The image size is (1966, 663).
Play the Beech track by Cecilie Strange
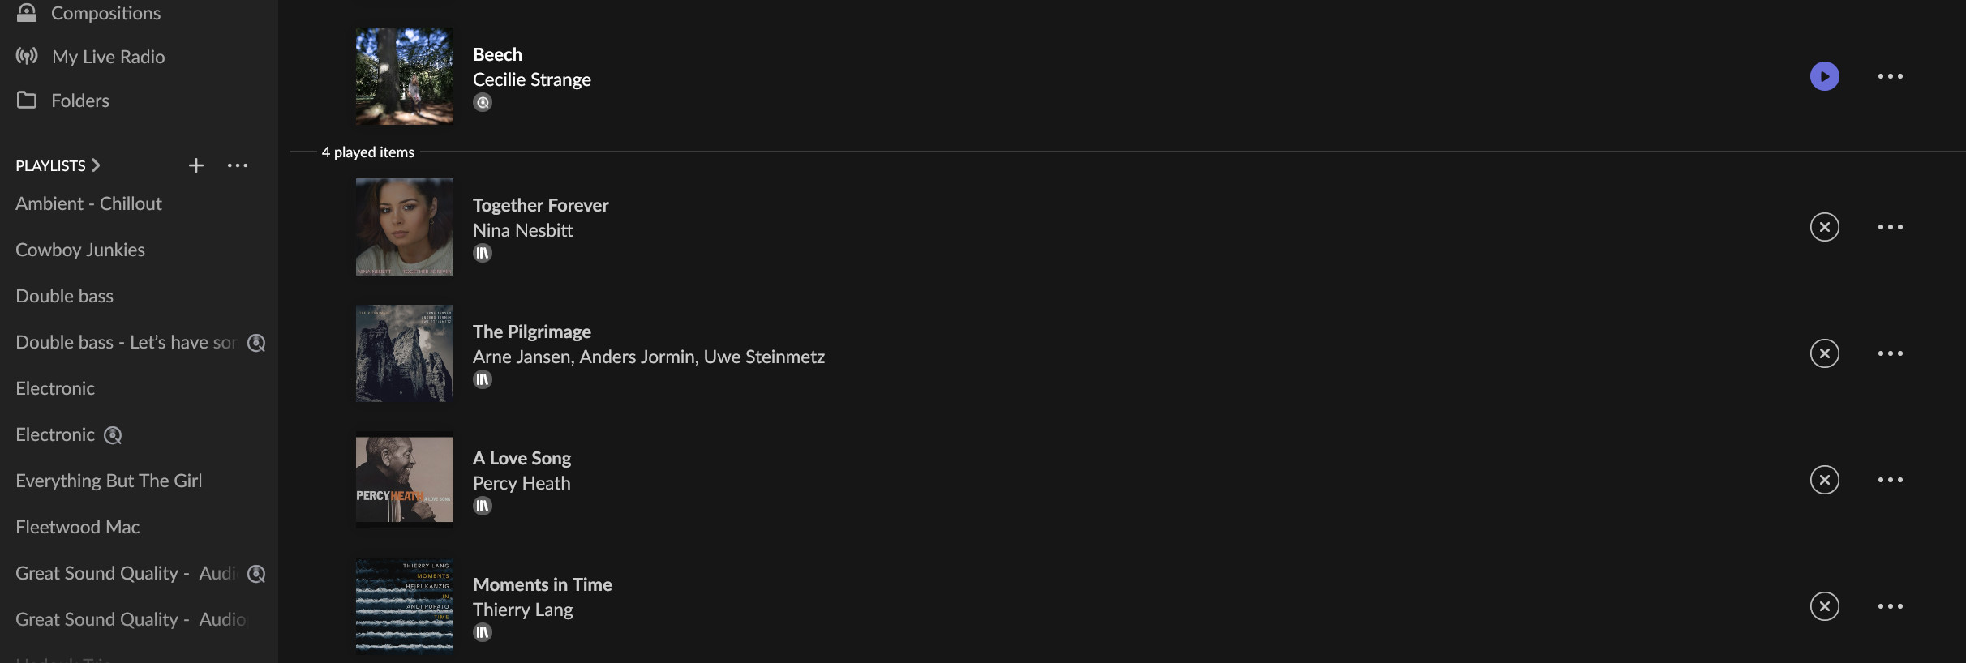(x=1824, y=76)
